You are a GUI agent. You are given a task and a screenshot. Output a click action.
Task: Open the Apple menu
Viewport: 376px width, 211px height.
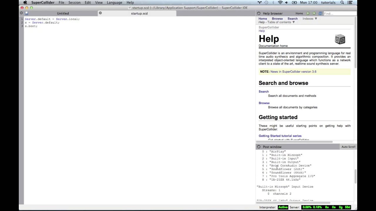(x=25, y=3)
